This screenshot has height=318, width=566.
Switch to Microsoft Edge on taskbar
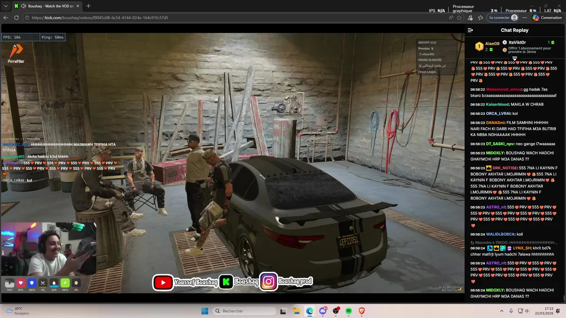[x=310, y=311]
